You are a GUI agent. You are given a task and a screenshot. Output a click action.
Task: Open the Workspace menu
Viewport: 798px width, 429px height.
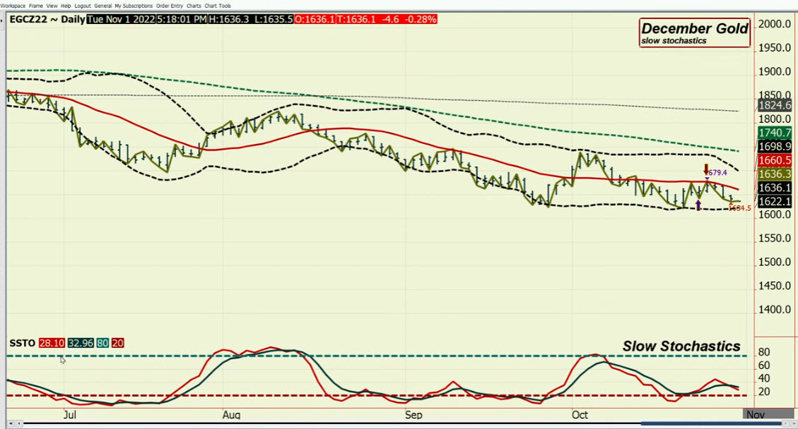point(11,5)
